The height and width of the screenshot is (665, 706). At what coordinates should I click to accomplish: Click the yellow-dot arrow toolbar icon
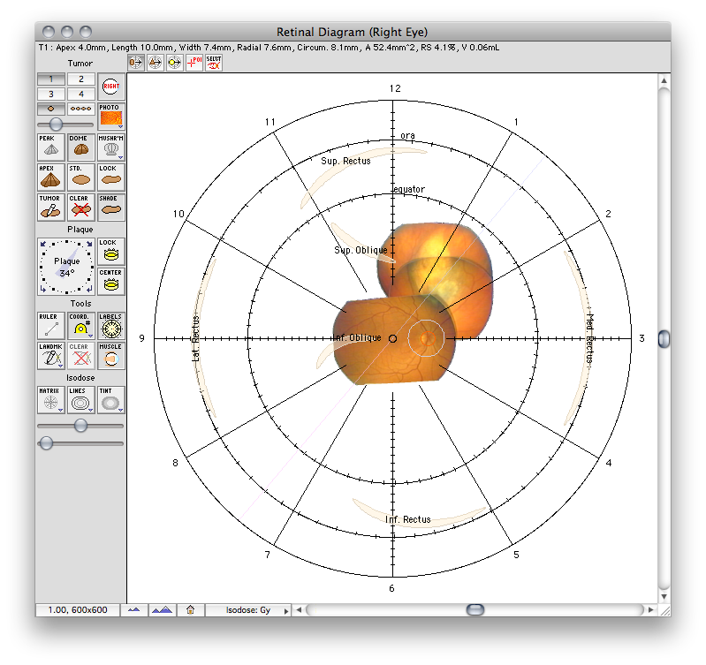(174, 63)
